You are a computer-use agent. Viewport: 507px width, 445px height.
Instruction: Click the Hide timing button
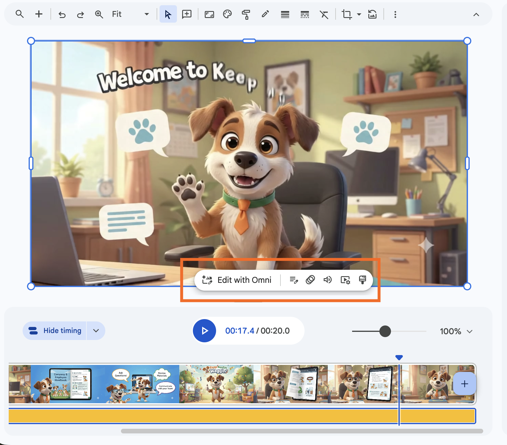pyautogui.click(x=55, y=331)
